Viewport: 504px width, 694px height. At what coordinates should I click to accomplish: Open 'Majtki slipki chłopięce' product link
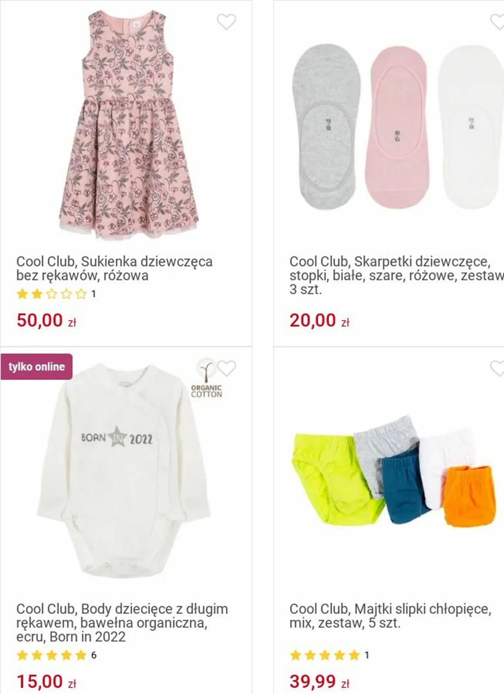pyautogui.click(x=390, y=616)
